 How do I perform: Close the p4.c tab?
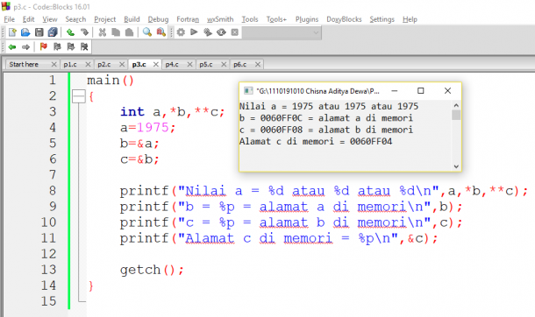pyautogui.click(x=189, y=64)
